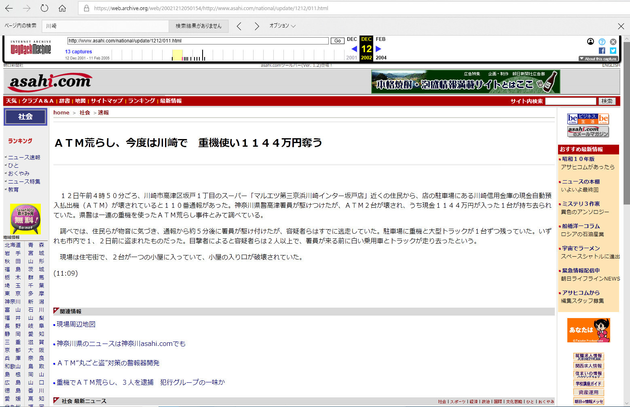Open Wayback Machine user account icon

[590, 42]
